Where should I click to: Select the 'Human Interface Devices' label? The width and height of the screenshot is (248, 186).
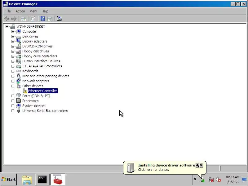pyautogui.click(x=41, y=61)
